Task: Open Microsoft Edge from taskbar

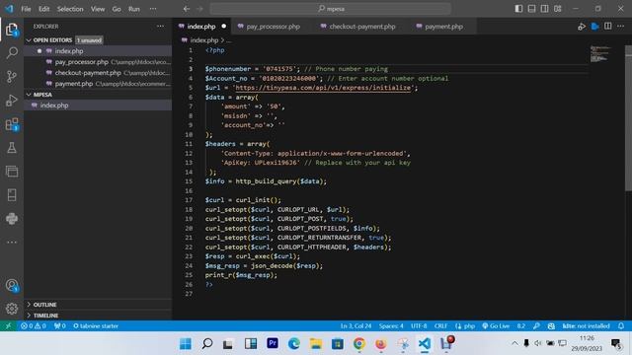Action: (x=294, y=343)
